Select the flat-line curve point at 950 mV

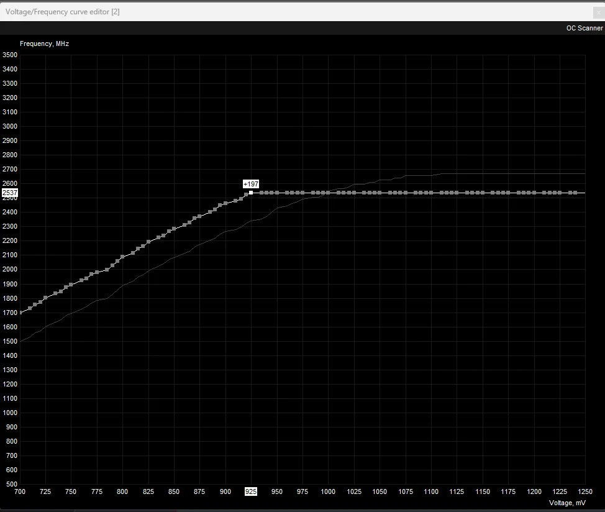click(277, 193)
